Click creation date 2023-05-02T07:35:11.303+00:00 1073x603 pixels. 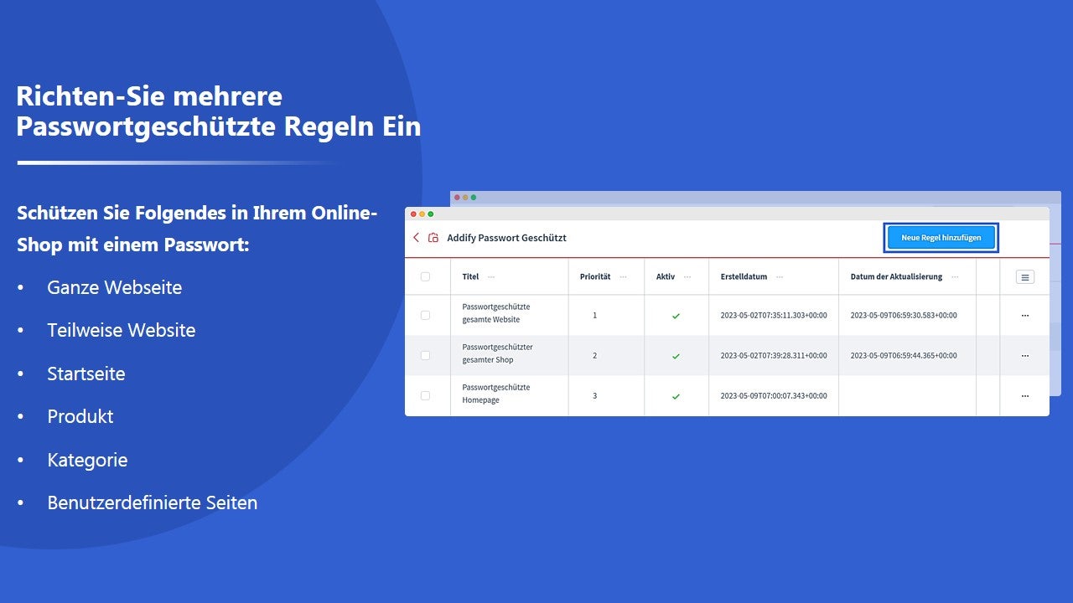coord(774,316)
